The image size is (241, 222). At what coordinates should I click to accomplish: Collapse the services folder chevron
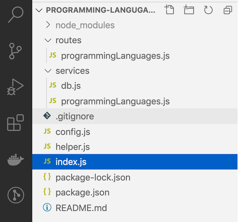pos(48,71)
